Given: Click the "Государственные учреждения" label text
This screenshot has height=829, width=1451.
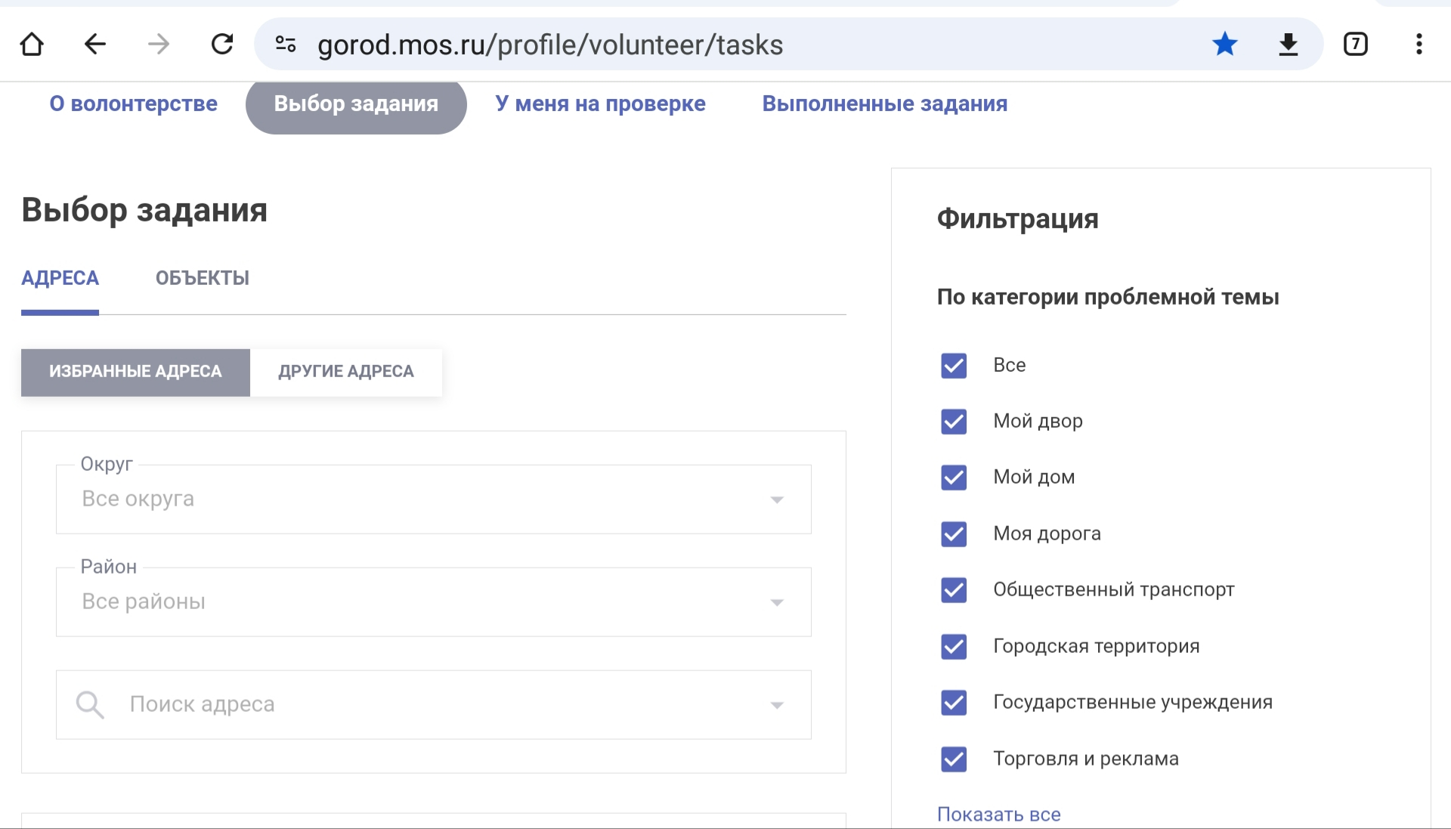Looking at the screenshot, I should 1133,702.
